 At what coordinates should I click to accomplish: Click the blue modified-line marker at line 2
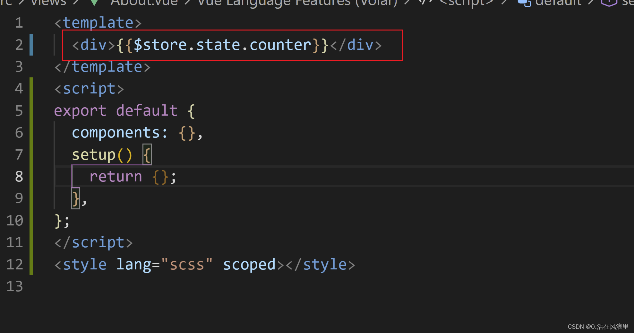click(31, 45)
